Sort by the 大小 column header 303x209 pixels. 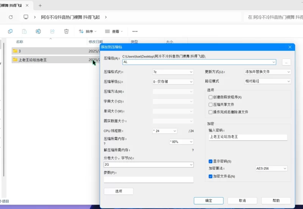169,42
